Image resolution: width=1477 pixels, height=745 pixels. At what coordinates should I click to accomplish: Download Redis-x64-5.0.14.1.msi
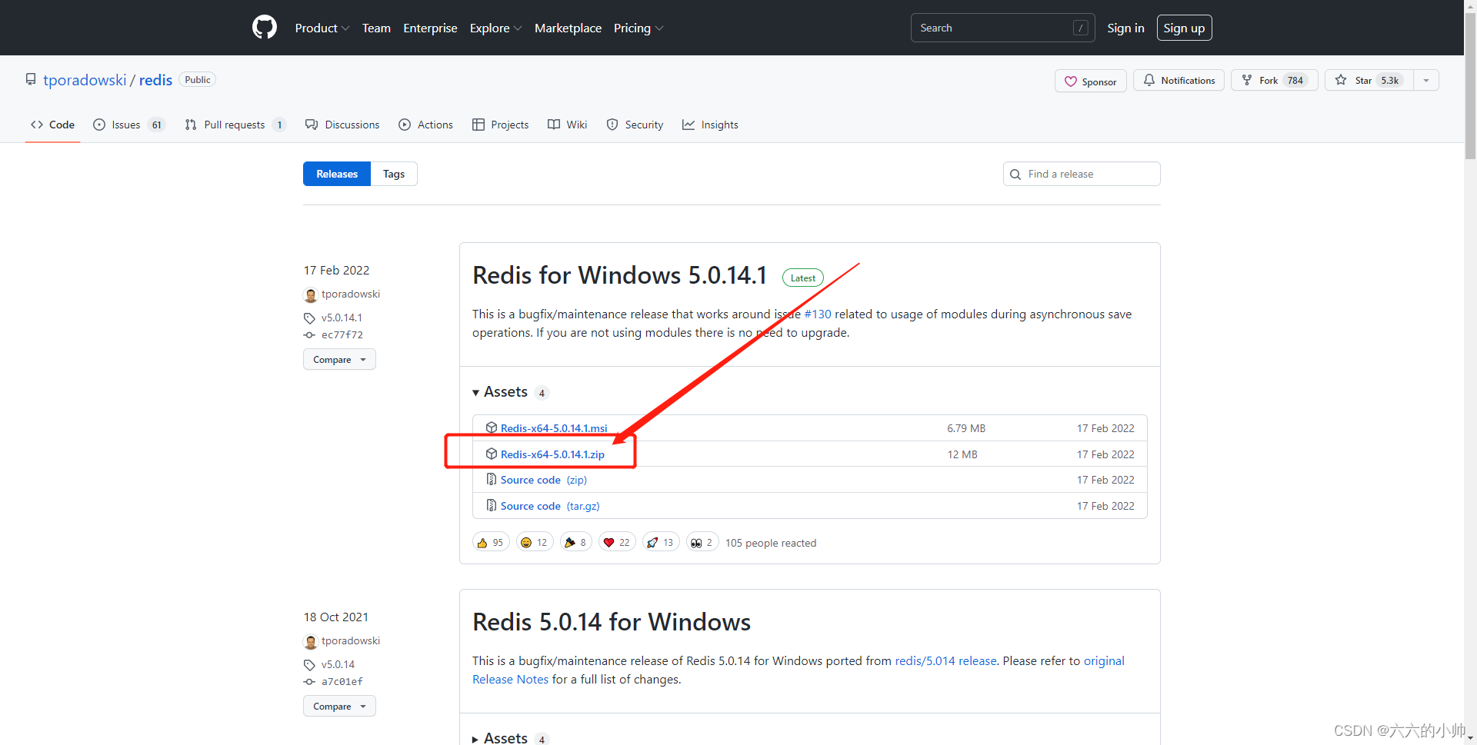pyautogui.click(x=554, y=428)
